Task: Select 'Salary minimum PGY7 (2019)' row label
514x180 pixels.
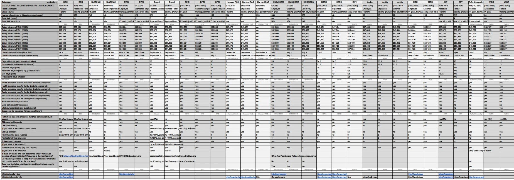Action: 29,49
